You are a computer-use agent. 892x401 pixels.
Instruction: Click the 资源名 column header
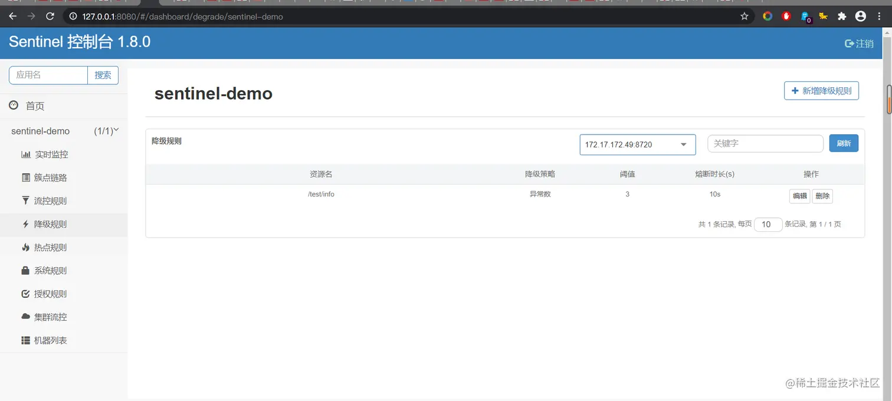point(321,175)
